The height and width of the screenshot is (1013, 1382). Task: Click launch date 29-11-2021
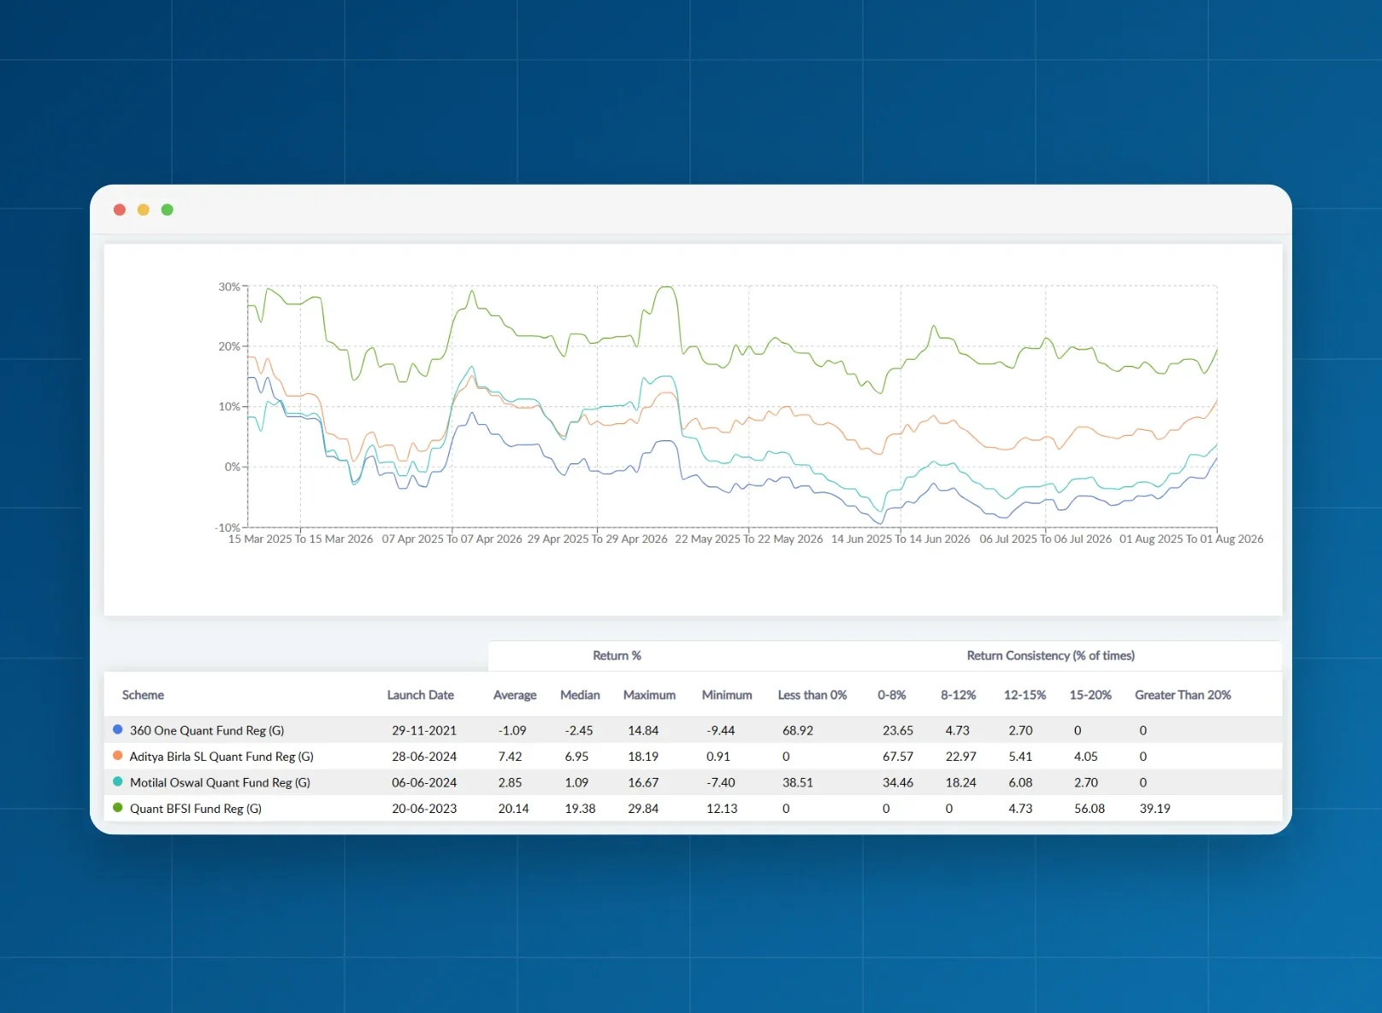(x=424, y=730)
